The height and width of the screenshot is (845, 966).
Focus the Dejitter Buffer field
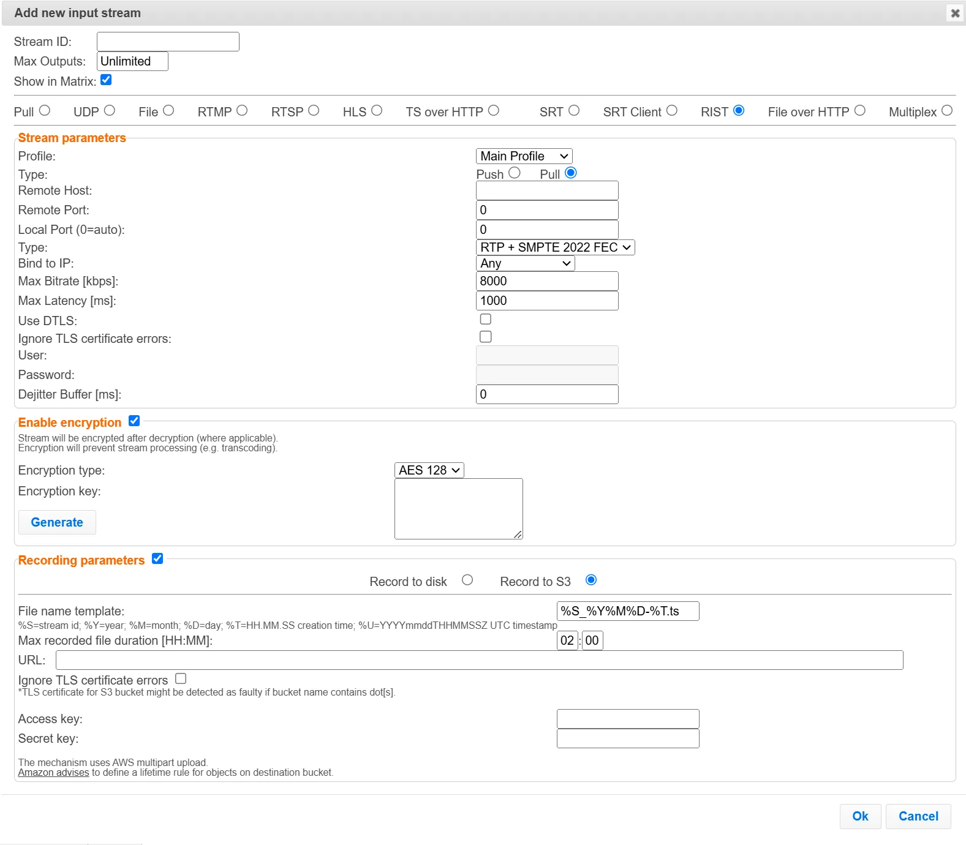(x=547, y=394)
